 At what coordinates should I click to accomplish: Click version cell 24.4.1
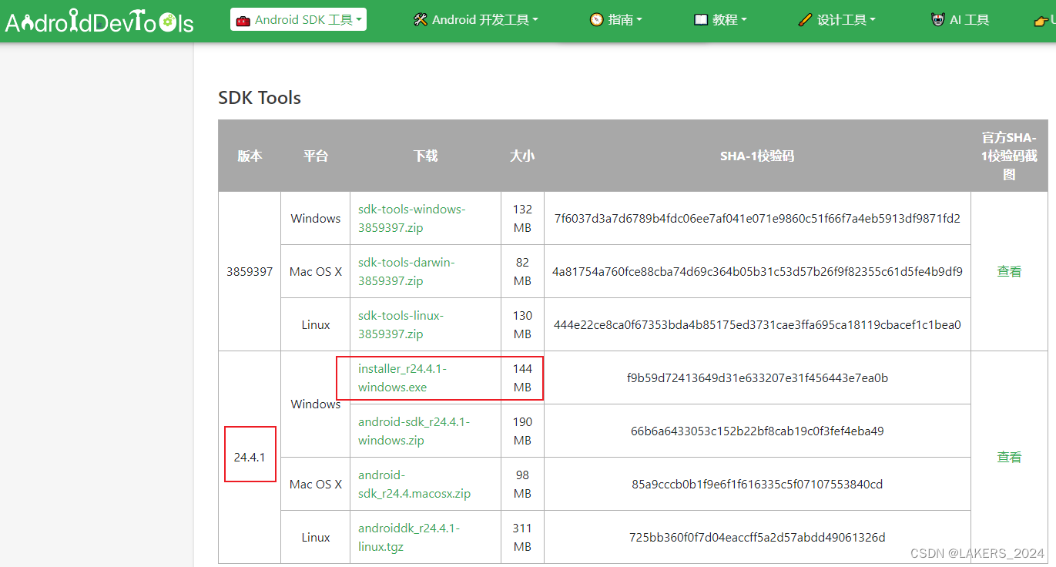coord(250,458)
